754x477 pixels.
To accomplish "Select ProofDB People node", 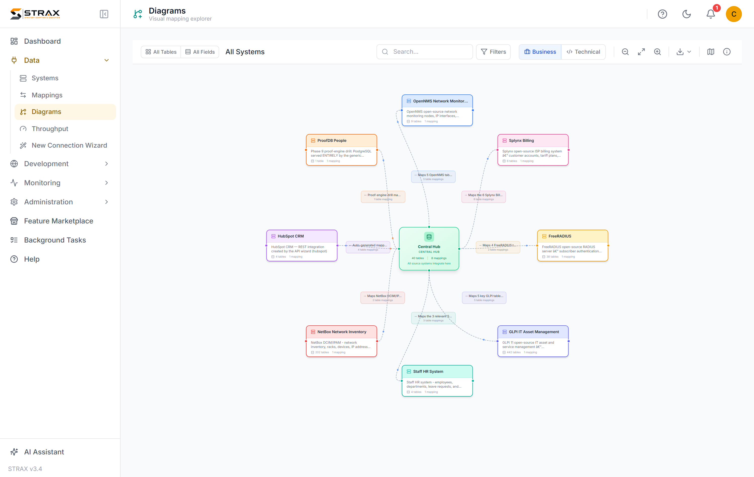I will tap(341, 150).
